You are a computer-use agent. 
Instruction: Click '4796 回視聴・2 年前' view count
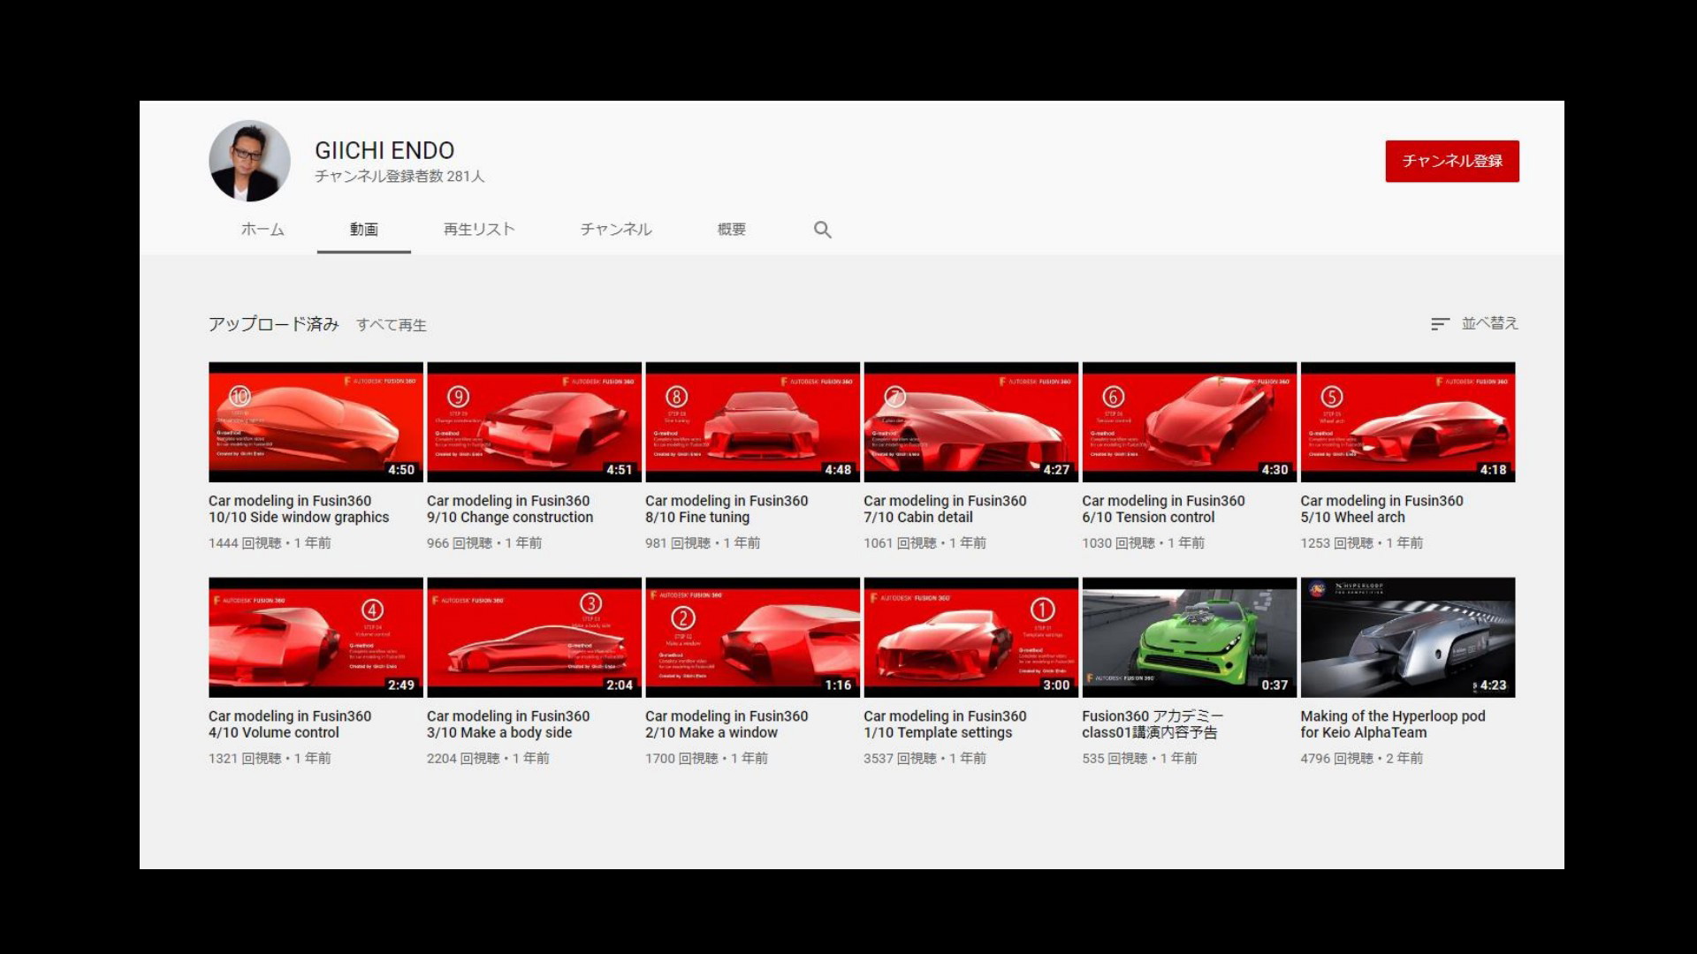[x=1361, y=759]
